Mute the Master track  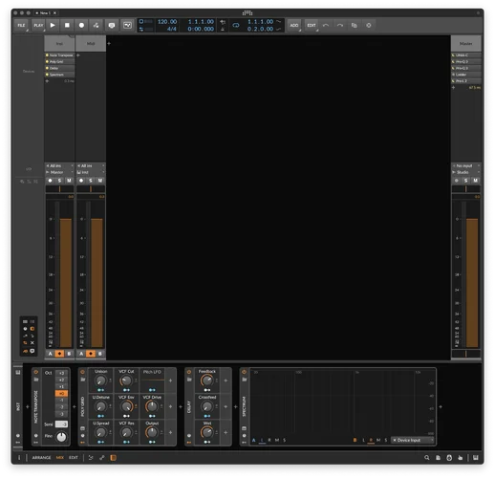point(476,181)
